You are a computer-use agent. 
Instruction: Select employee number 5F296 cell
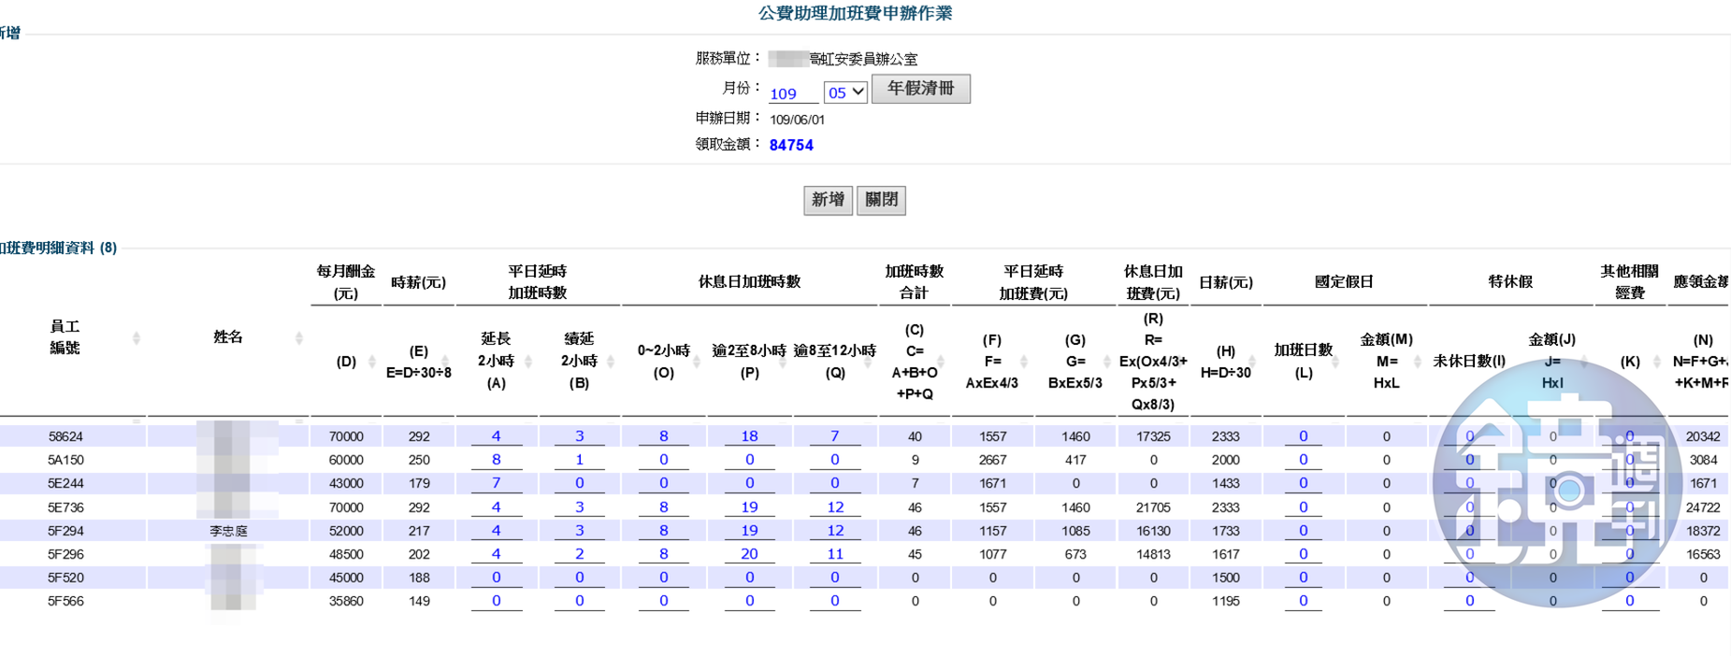[65, 554]
